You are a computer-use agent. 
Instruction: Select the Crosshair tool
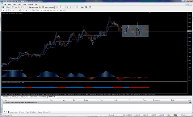[7, 10]
